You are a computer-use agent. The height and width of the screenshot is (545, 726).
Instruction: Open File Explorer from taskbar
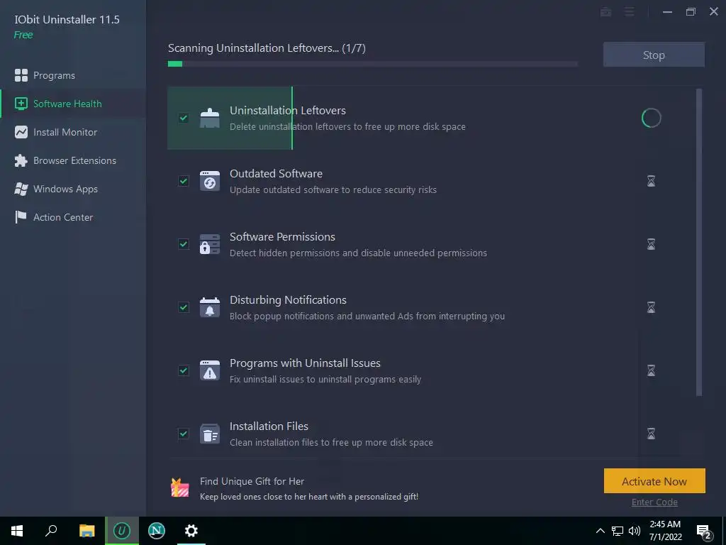pos(86,531)
